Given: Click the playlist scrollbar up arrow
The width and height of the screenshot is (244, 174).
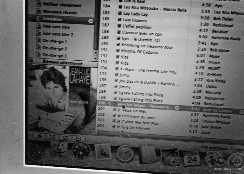Looking at the screenshot, I should tap(95, 53).
